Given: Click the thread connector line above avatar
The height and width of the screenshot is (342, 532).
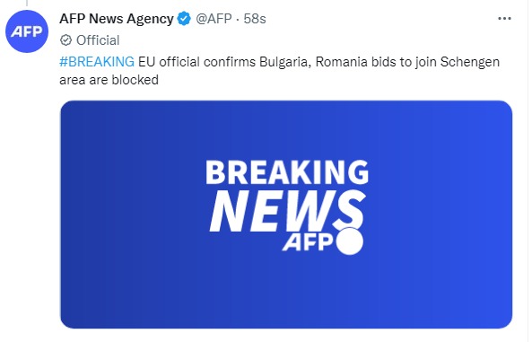Looking at the screenshot, I should tap(27, 4).
